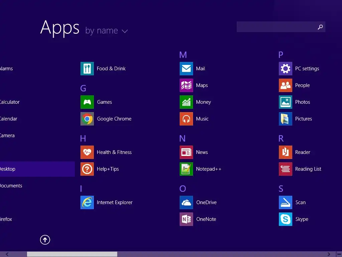
Task: Open Google Chrome icon
Action: click(87, 119)
